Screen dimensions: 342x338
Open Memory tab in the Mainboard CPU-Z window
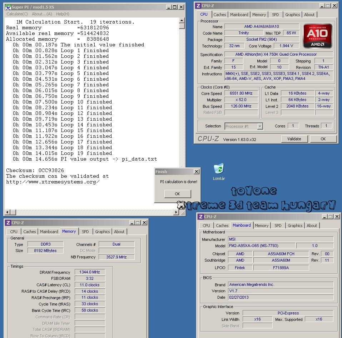(x=262, y=226)
